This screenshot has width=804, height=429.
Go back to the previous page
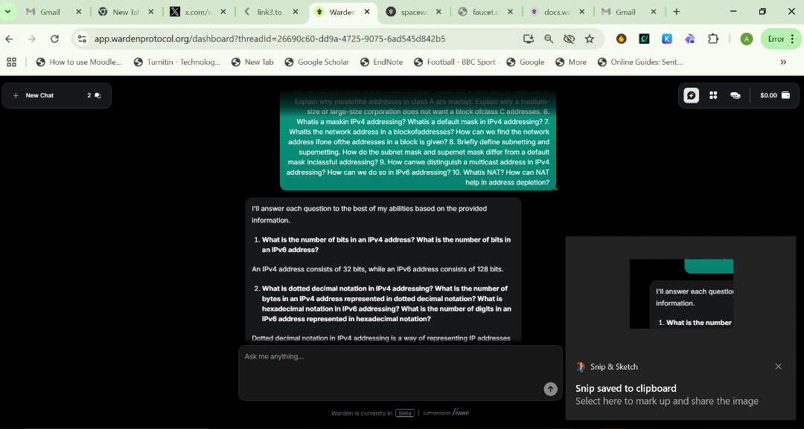(x=9, y=39)
